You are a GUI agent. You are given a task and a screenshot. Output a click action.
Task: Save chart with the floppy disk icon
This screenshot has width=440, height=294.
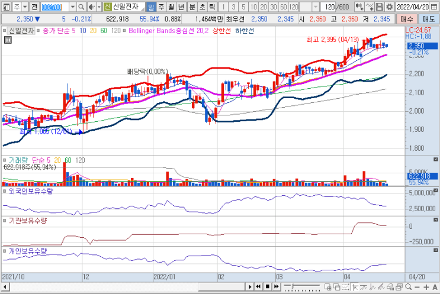pos(379,7)
